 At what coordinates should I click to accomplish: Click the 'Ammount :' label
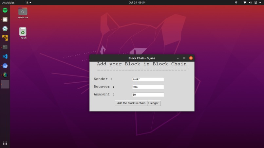104,94
